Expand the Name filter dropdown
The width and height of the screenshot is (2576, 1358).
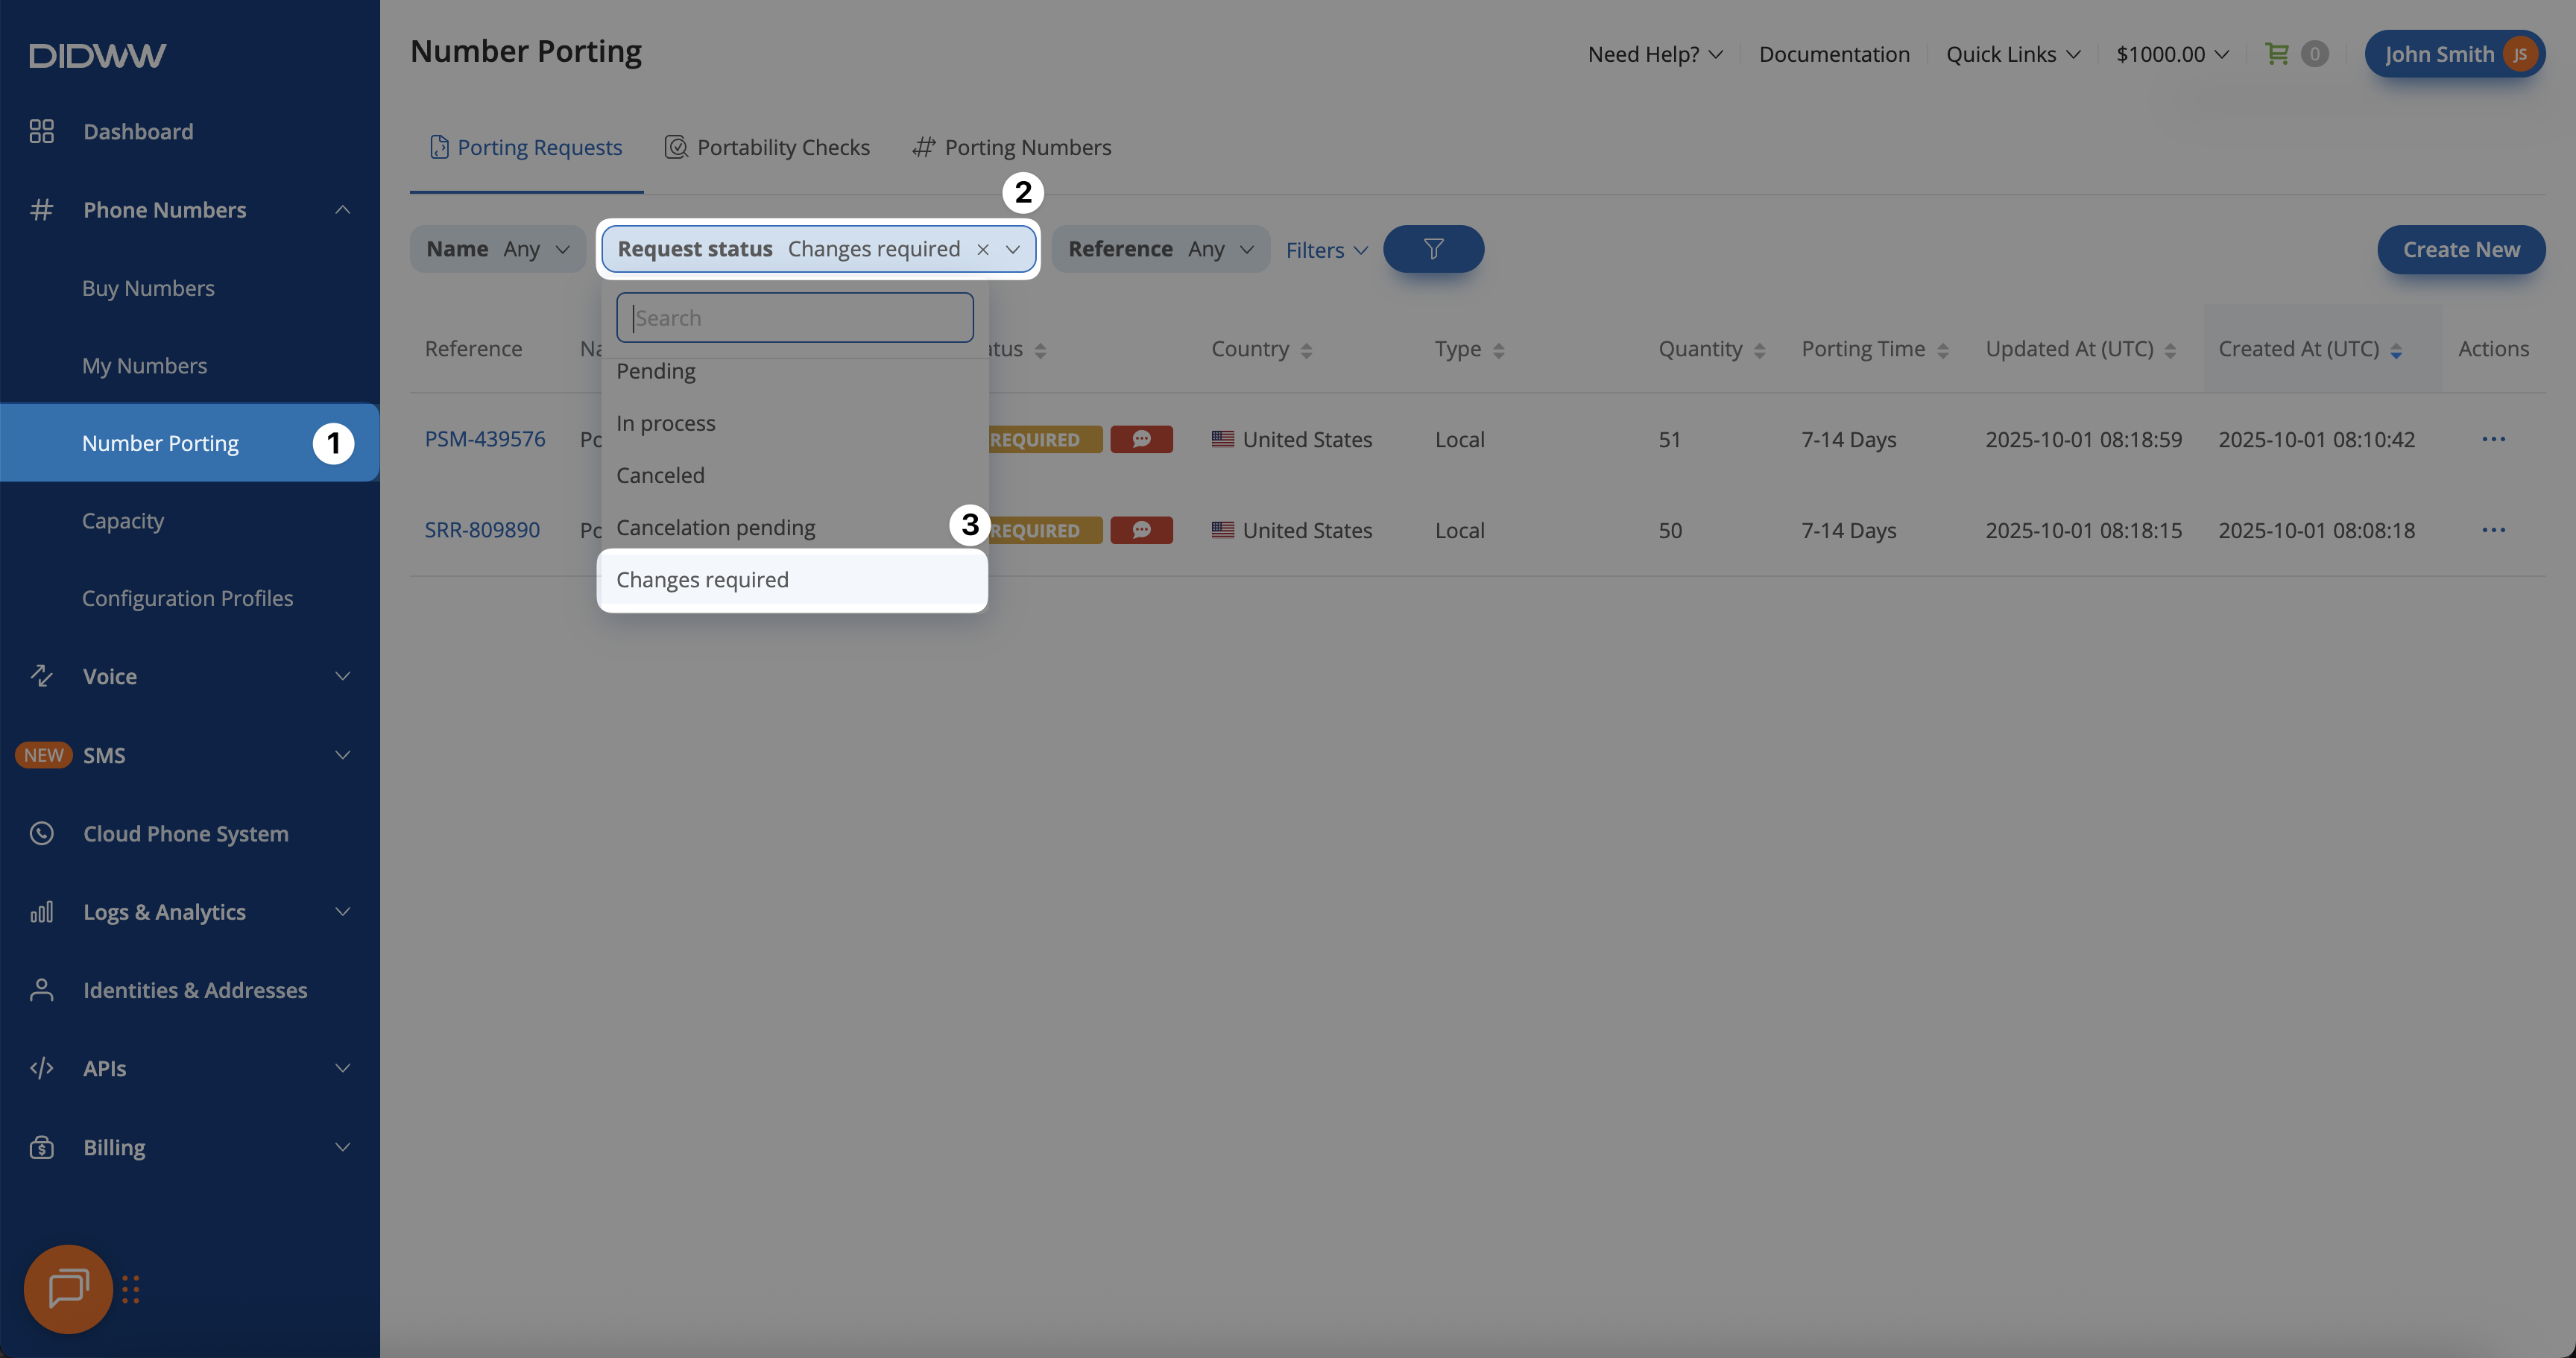(x=497, y=249)
